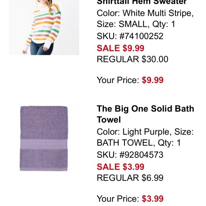Click the SALE $9.99 price

pyautogui.click(x=121, y=48)
